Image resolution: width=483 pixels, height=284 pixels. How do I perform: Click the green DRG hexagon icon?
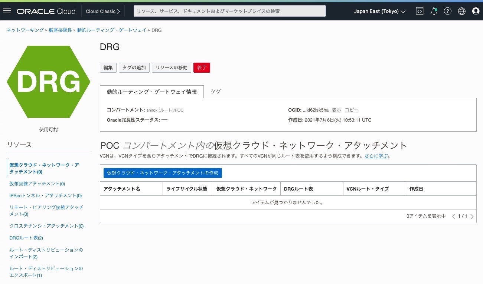49,82
